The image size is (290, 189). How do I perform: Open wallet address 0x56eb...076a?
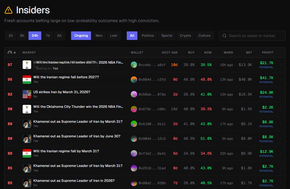coord(152,94)
